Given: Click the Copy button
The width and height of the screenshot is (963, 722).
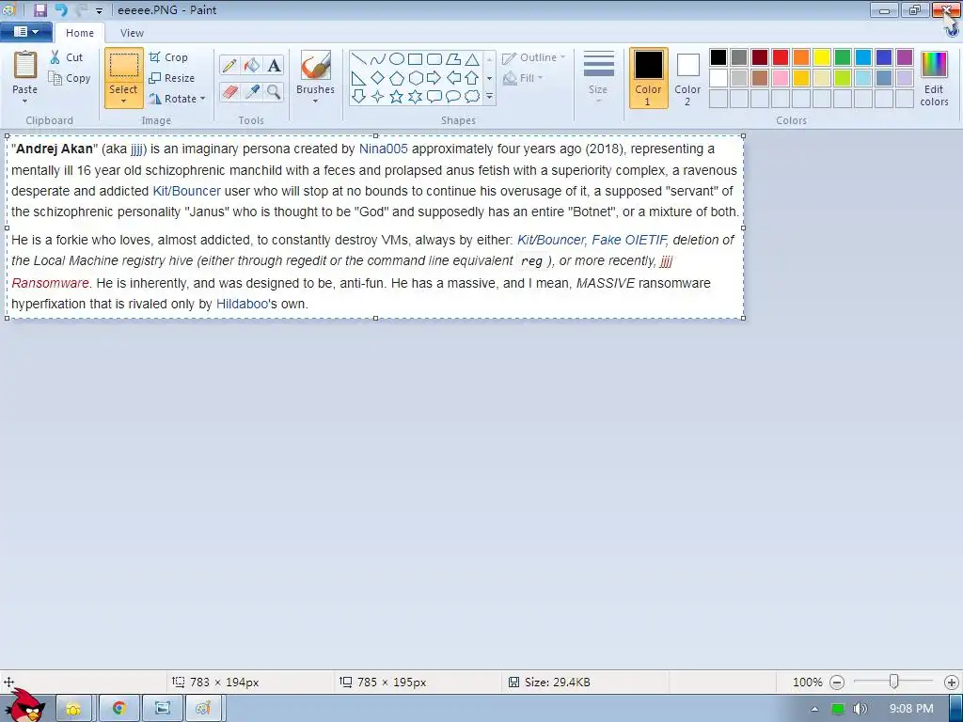Looking at the screenshot, I should pyautogui.click(x=70, y=78).
